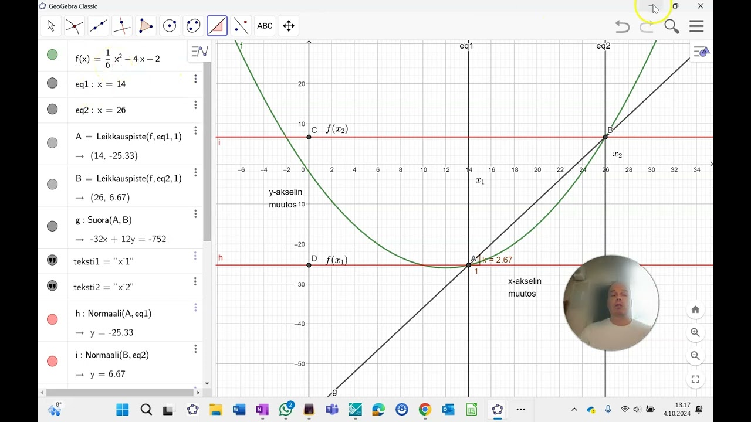This screenshot has width=751, height=422.
Task: Click the f(x) function definition row
Action: click(120, 56)
